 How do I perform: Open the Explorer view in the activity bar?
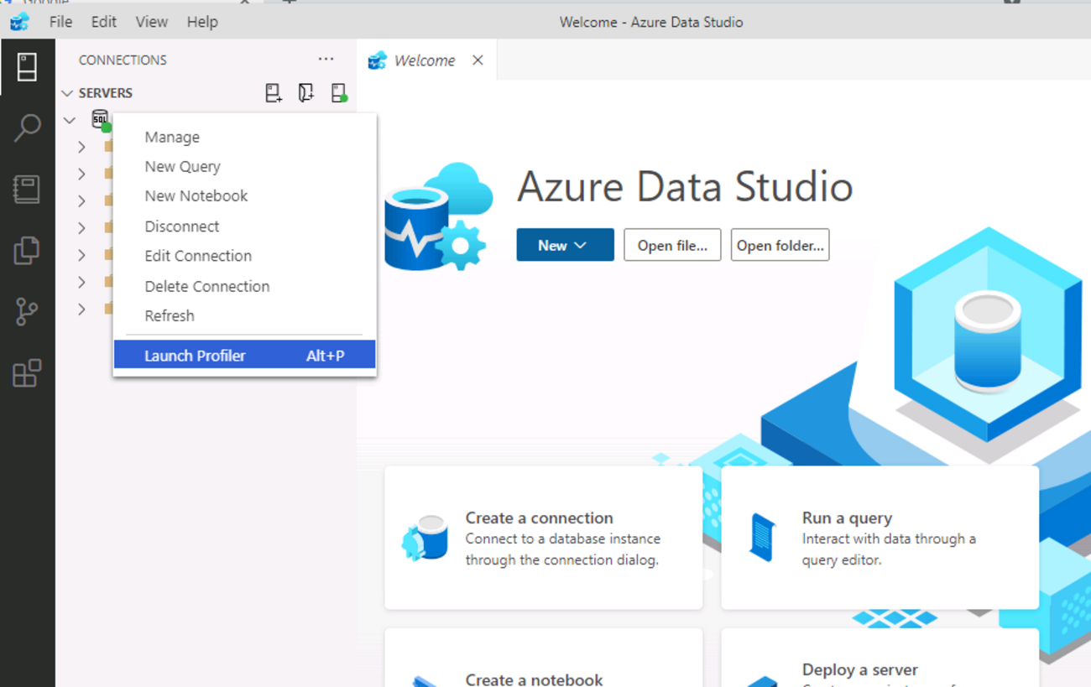pos(28,249)
